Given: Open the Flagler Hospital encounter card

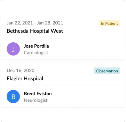Looking at the screenshot, I should tap(63, 85).
